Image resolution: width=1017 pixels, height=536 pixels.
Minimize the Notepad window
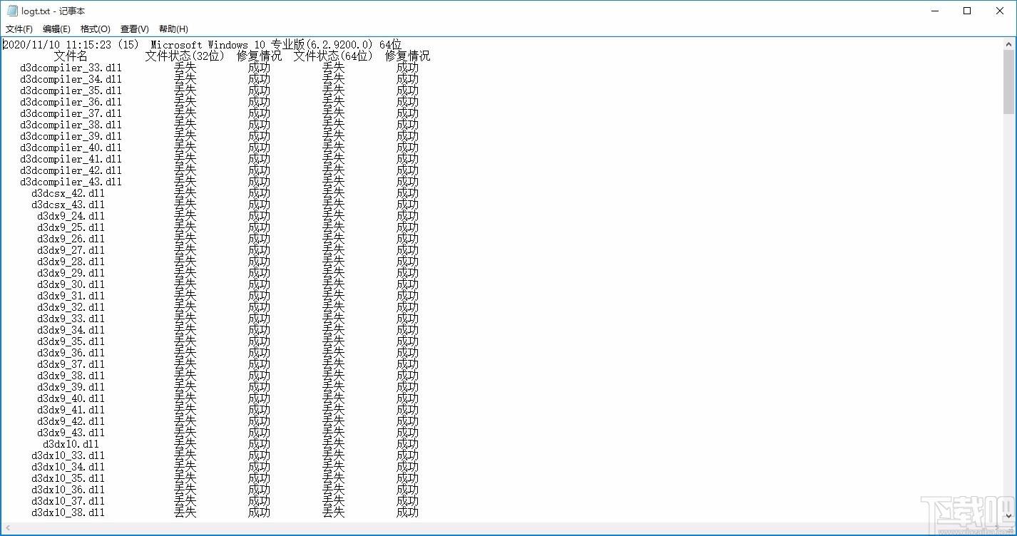click(x=934, y=11)
